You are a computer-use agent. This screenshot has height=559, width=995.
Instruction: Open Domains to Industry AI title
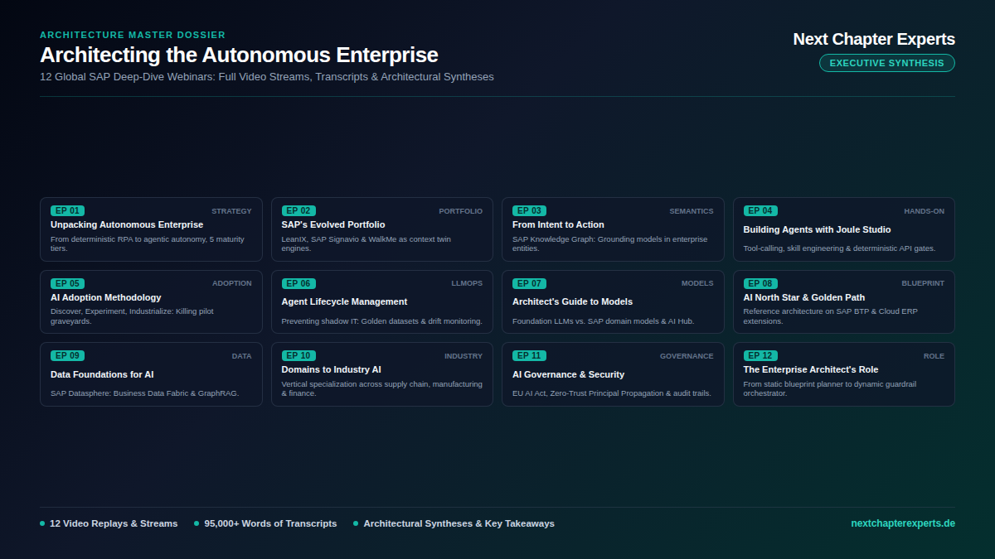point(332,369)
